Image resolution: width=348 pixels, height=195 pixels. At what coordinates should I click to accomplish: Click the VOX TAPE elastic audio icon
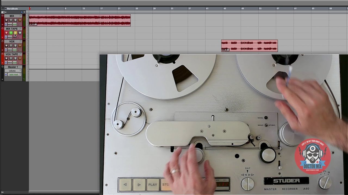6,63
